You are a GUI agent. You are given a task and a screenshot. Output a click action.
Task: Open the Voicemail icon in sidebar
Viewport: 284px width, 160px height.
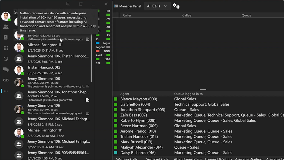[6, 80]
